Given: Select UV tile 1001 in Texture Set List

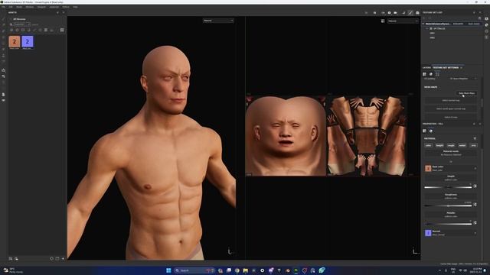Looking at the screenshot, I should 432,33.
